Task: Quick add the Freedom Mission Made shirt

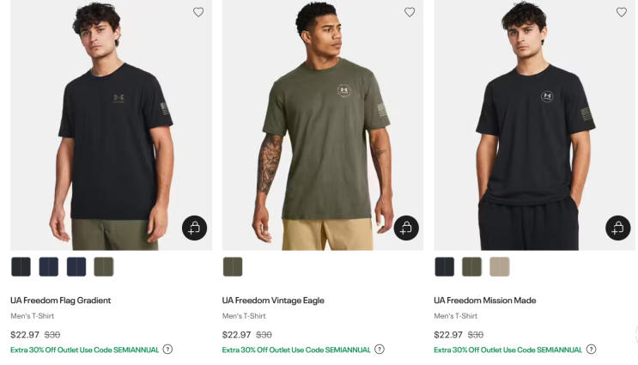Action: pyautogui.click(x=618, y=228)
